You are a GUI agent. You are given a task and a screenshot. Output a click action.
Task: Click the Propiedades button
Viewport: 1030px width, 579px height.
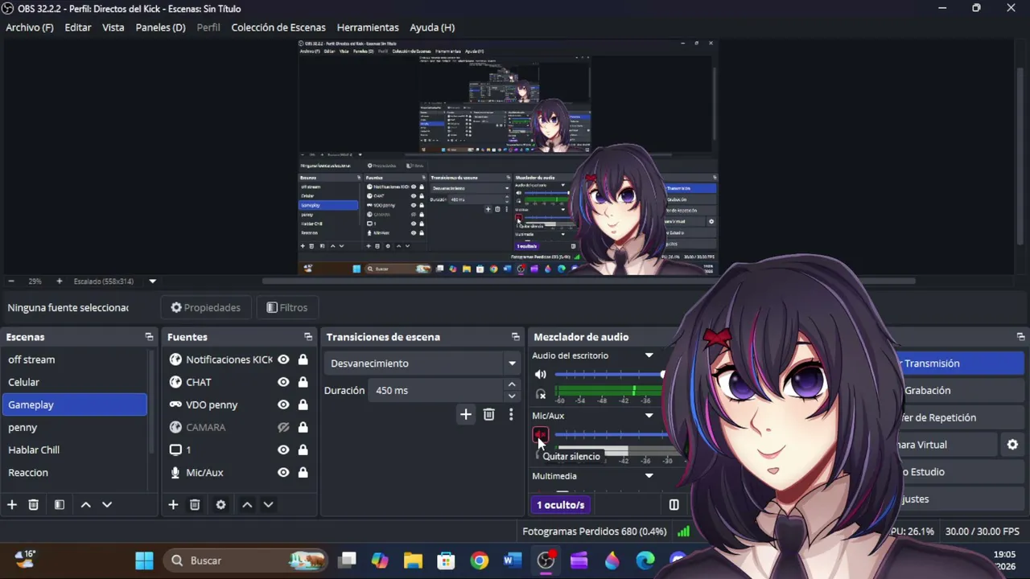click(206, 307)
